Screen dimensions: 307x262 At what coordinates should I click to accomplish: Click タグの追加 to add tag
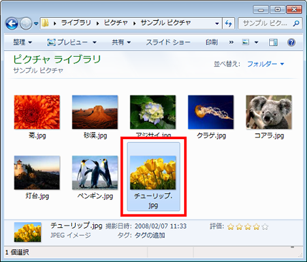pyautogui.click(x=150, y=235)
